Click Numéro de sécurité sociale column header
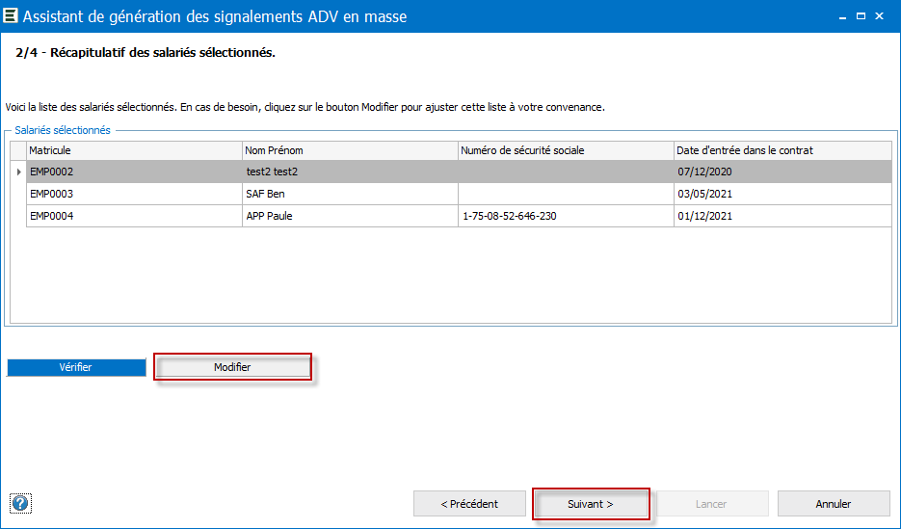The height and width of the screenshot is (529, 901). pos(566,150)
